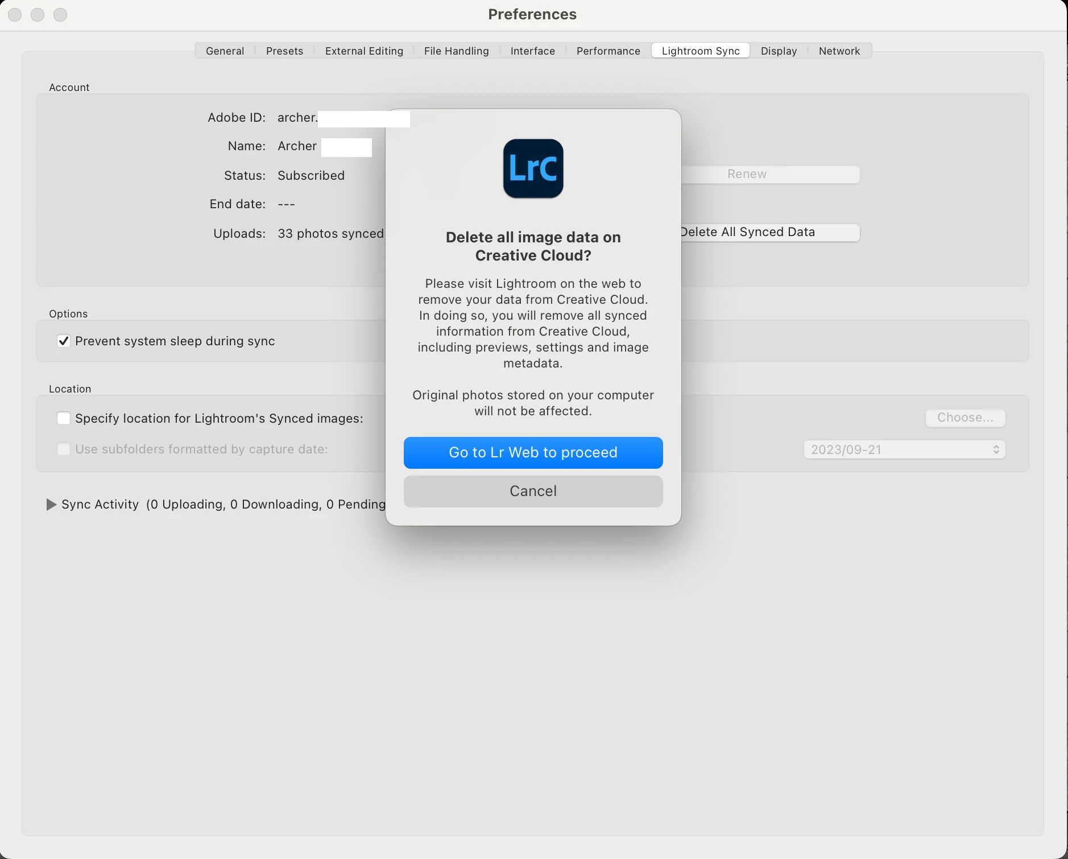Viewport: 1068px width, 859px height.
Task: Uncheck Prevent system sleep during sync
Action: (64, 341)
